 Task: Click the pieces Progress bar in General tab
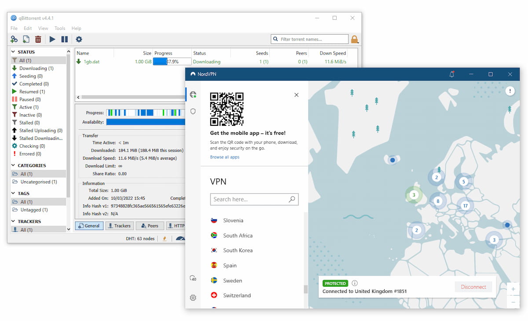tap(146, 113)
